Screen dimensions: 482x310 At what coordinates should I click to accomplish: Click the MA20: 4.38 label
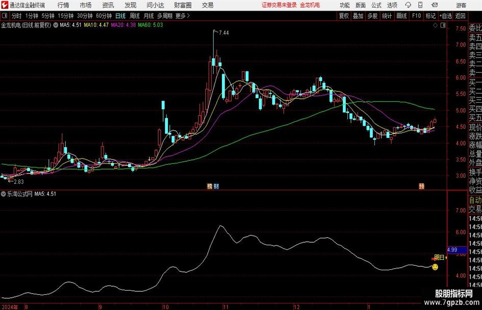pos(123,25)
